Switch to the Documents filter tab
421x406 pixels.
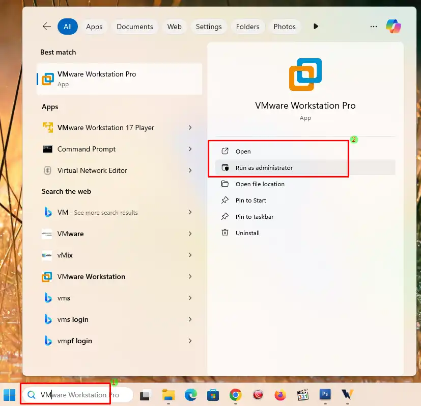[134, 27]
